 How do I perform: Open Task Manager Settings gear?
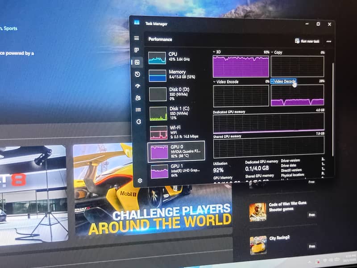coord(140,181)
